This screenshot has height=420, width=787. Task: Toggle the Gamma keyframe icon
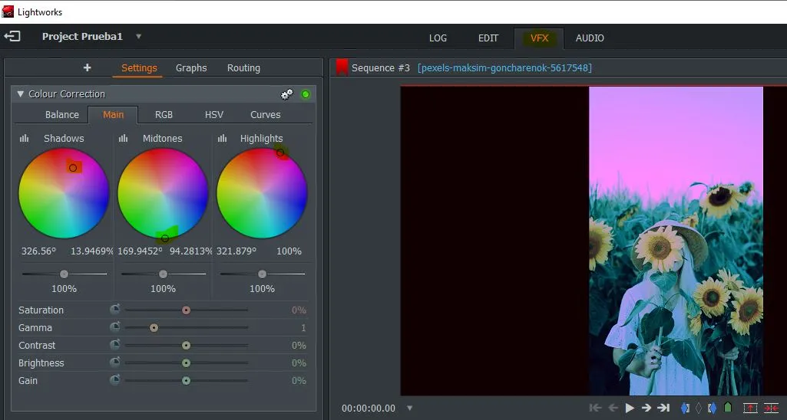pos(115,327)
